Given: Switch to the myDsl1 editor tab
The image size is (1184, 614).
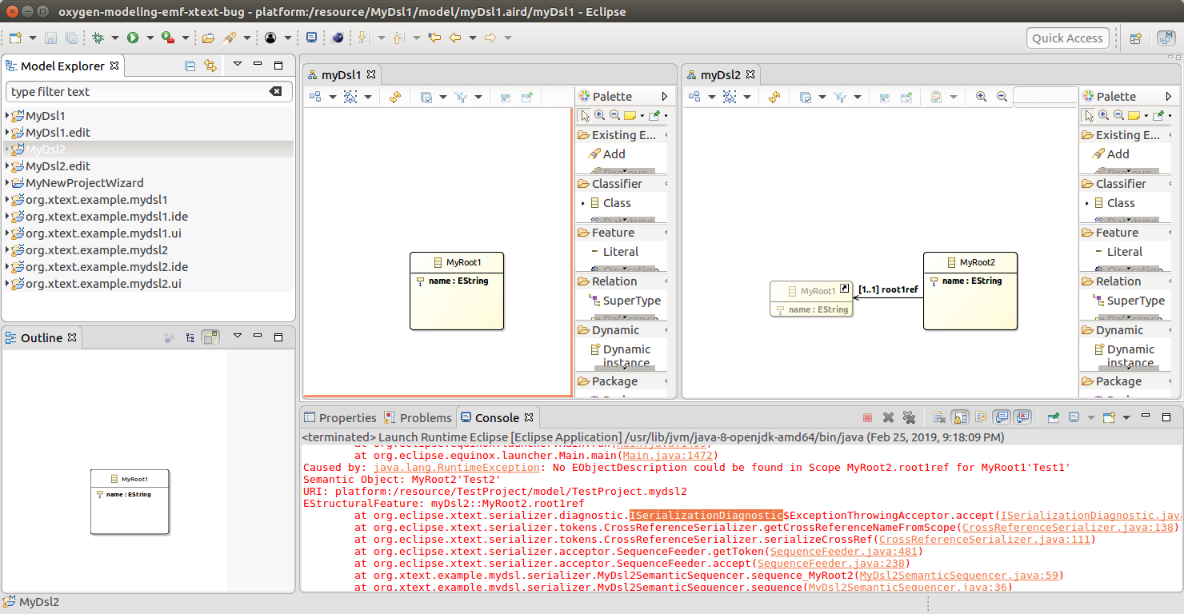Looking at the screenshot, I should click(342, 75).
